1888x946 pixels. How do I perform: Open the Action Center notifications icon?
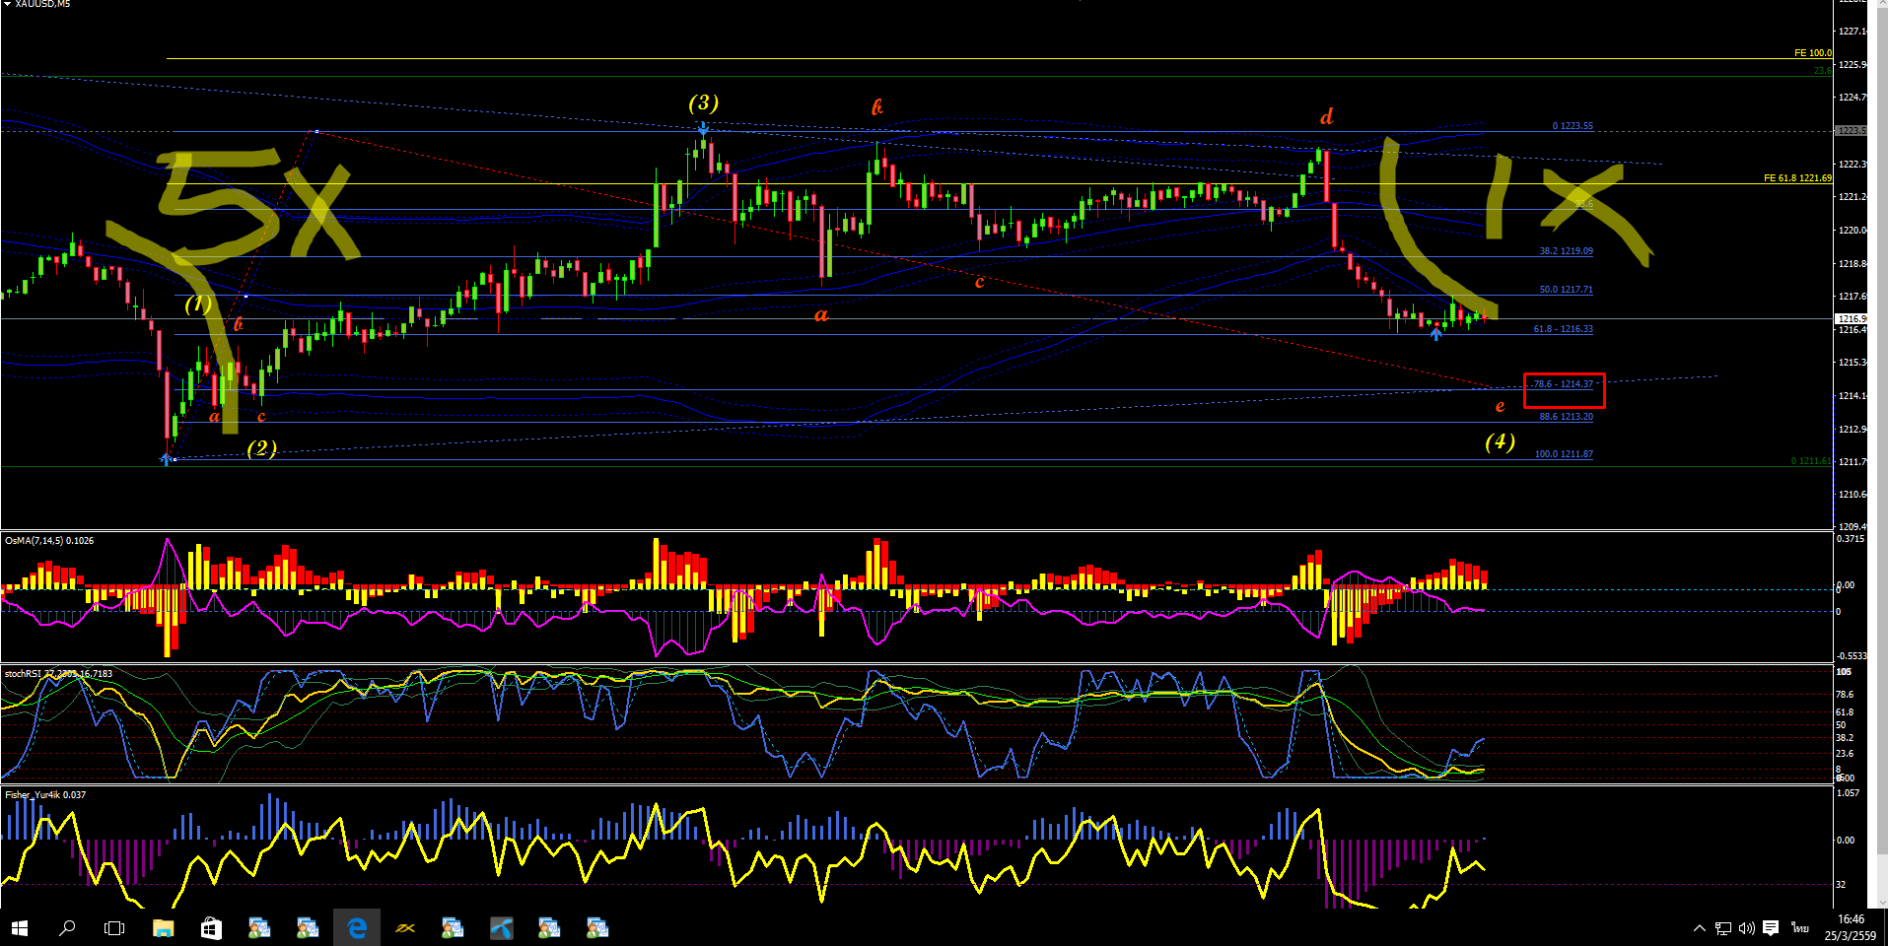[x=1771, y=928]
